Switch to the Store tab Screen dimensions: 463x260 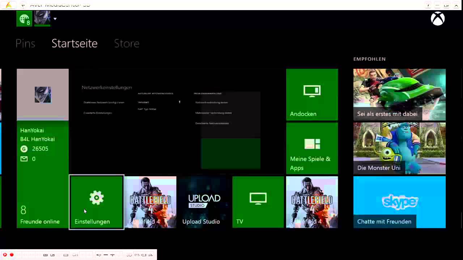tap(127, 43)
